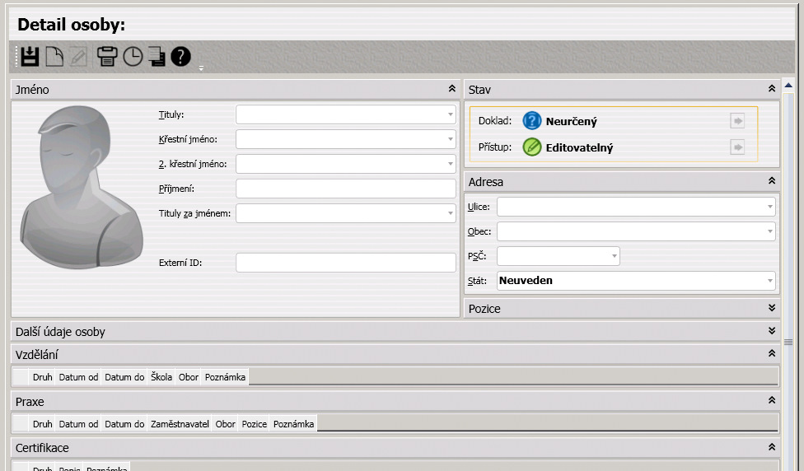The image size is (804, 471).
Task: Expand the Pozice section
Action: tap(772, 309)
